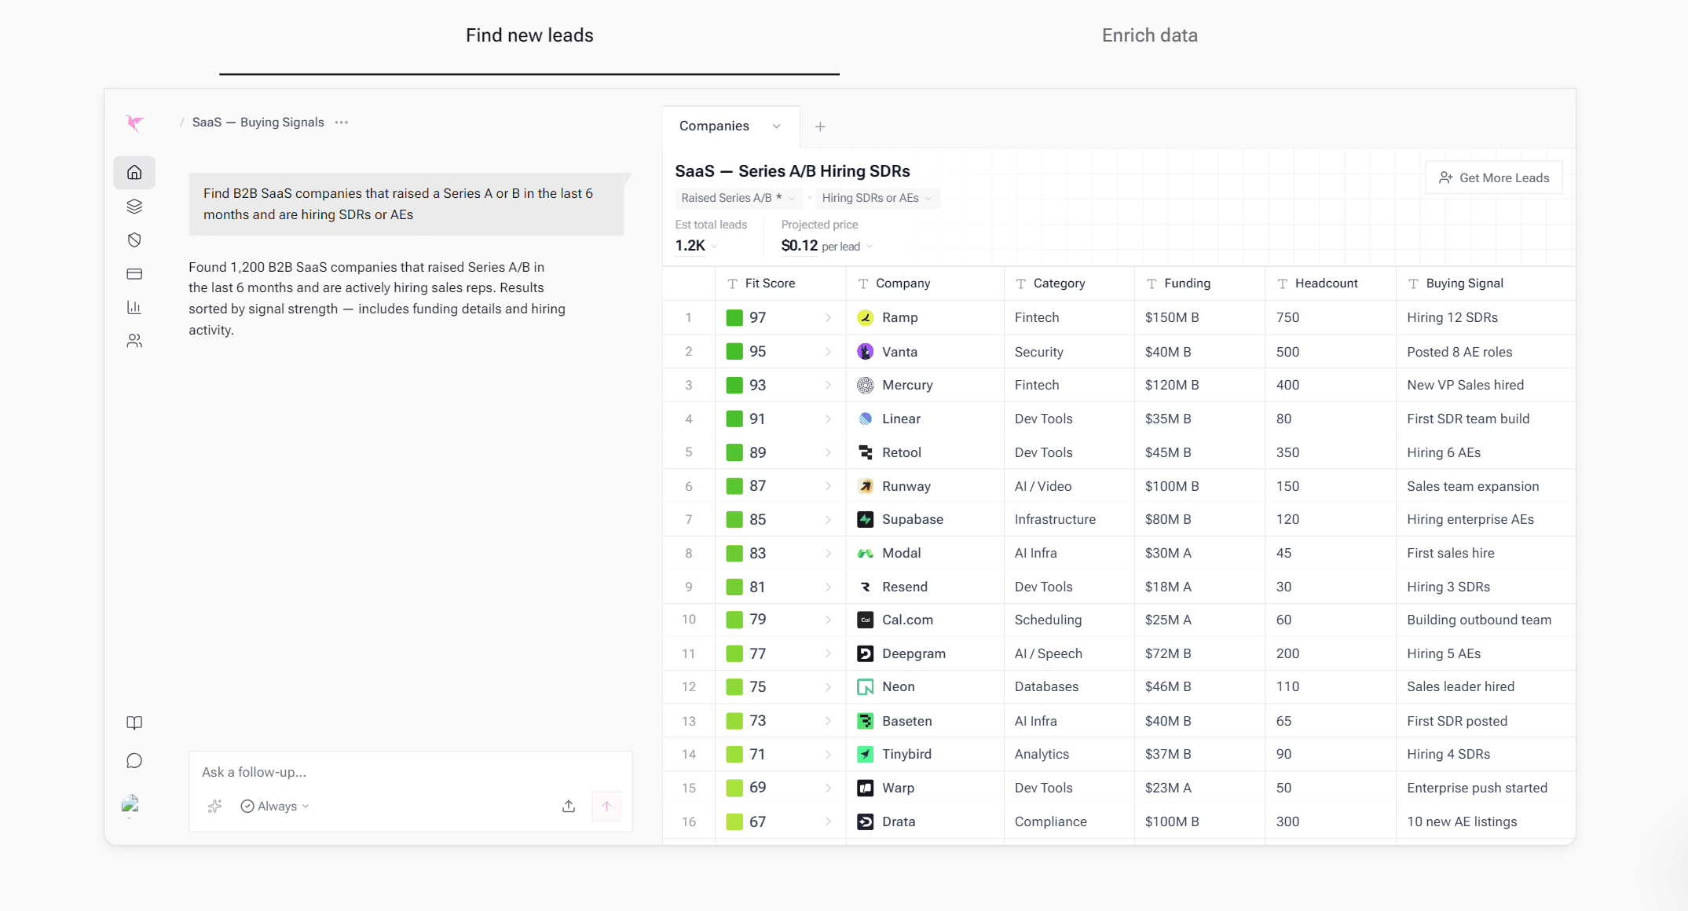This screenshot has height=911, width=1688.
Task: Click the sparkle icon beside Always
Action: (215, 806)
